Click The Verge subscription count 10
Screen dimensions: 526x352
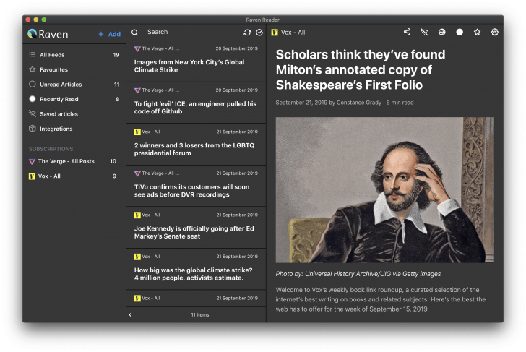[x=113, y=161]
